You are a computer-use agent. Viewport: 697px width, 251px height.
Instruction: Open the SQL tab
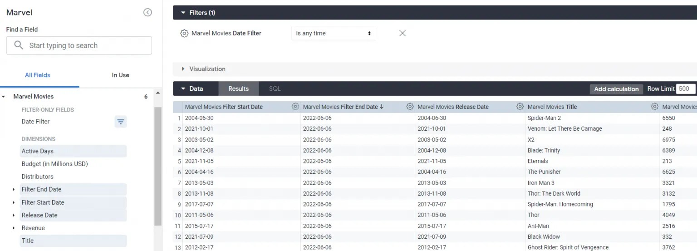click(275, 89)
